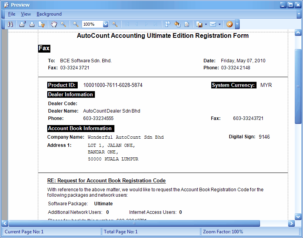
Task: Open Page Setup icon
Action: (x=41, y=24)
